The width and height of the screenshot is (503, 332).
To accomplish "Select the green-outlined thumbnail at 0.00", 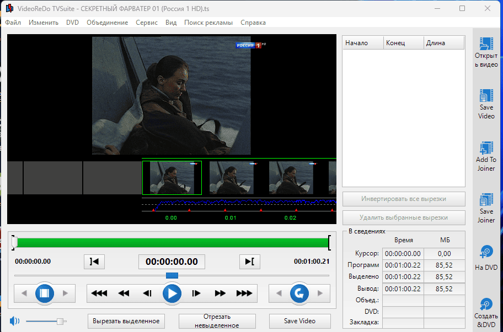I will click(x=172, y=177).
